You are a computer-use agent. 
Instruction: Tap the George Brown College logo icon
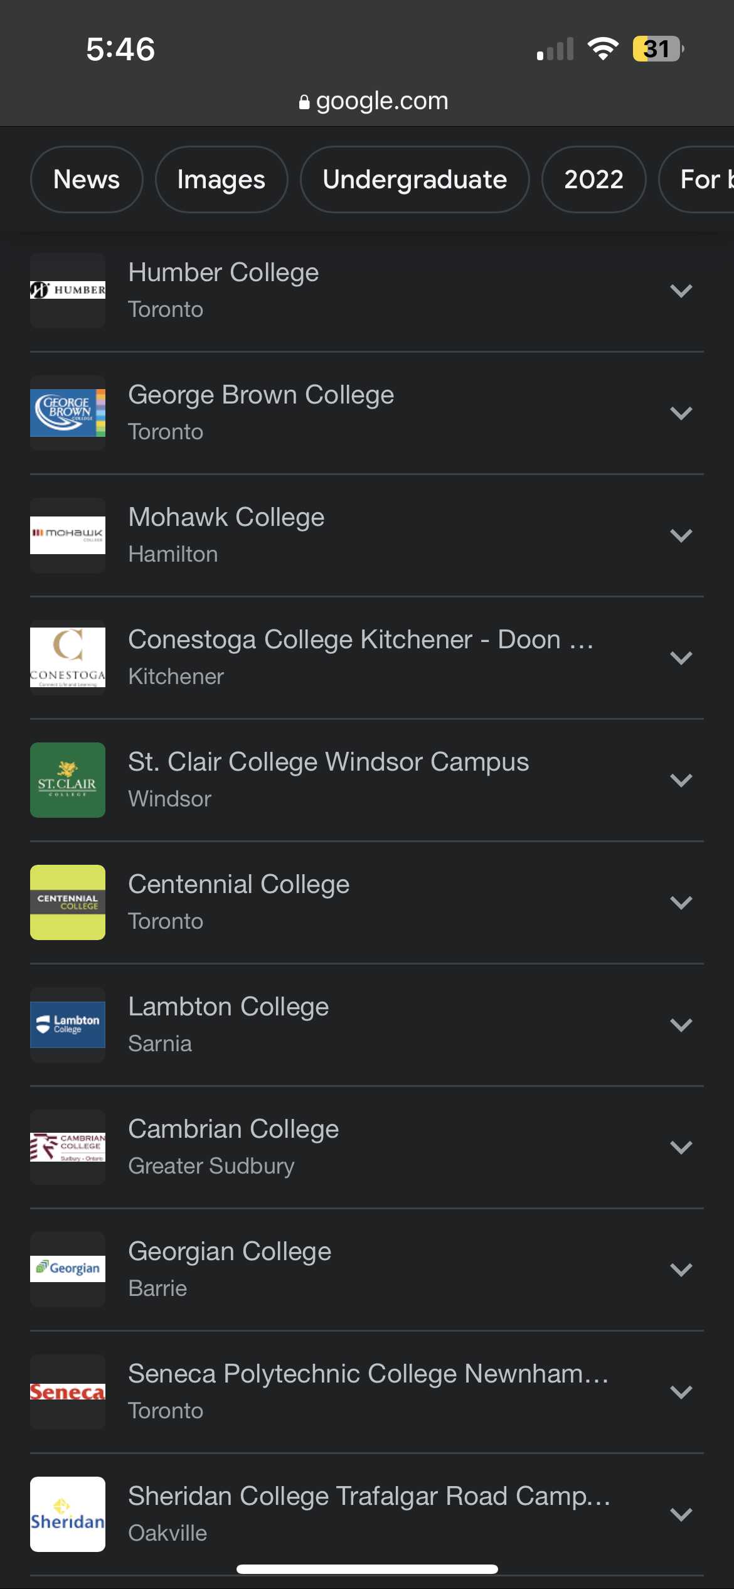pos(68,413)
